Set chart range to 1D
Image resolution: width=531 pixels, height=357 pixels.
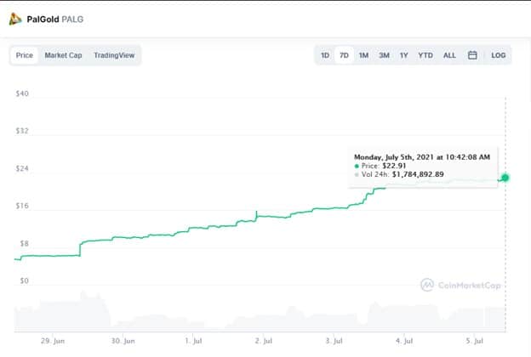(325, 55)
